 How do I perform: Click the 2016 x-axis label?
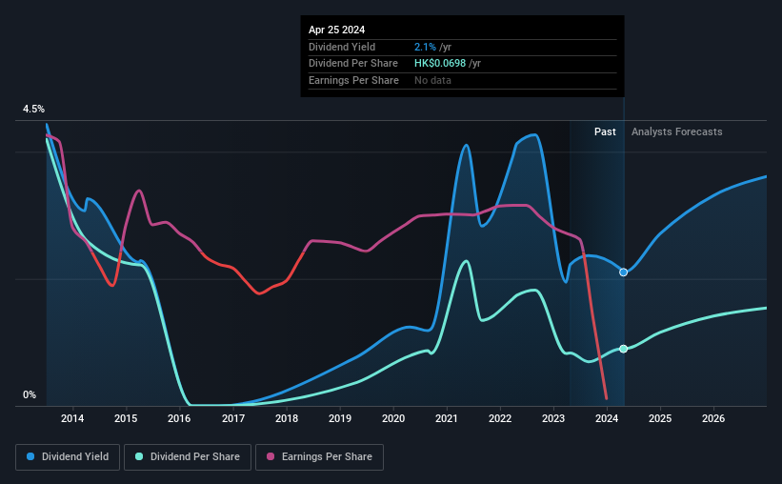(179, 418)
